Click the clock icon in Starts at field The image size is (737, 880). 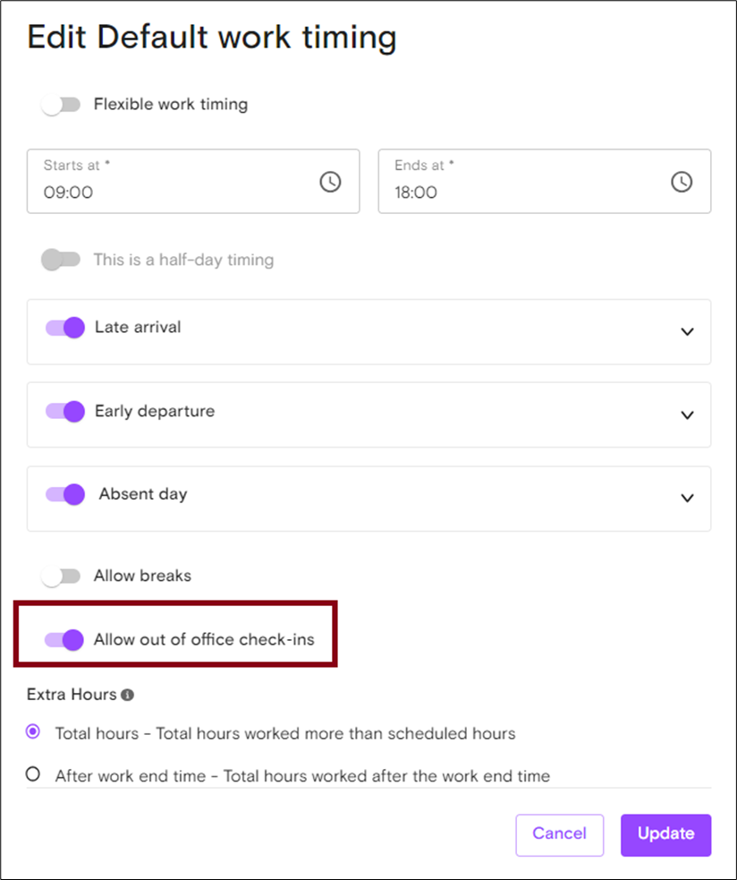[x=330, y=182]
